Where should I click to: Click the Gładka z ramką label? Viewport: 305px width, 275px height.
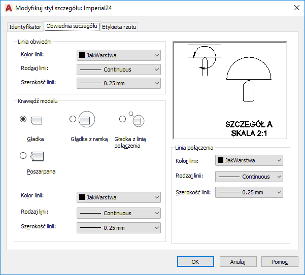(x=89, y=139)
